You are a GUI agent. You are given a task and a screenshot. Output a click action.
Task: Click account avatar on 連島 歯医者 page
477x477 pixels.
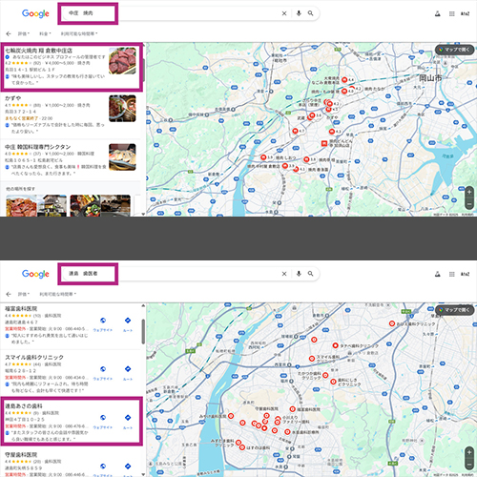[466, 274]
